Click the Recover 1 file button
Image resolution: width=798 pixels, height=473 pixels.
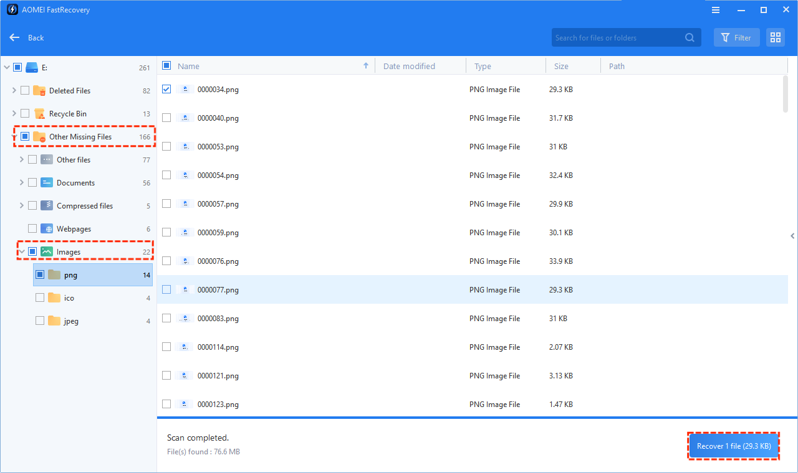(x=733, y=446)
